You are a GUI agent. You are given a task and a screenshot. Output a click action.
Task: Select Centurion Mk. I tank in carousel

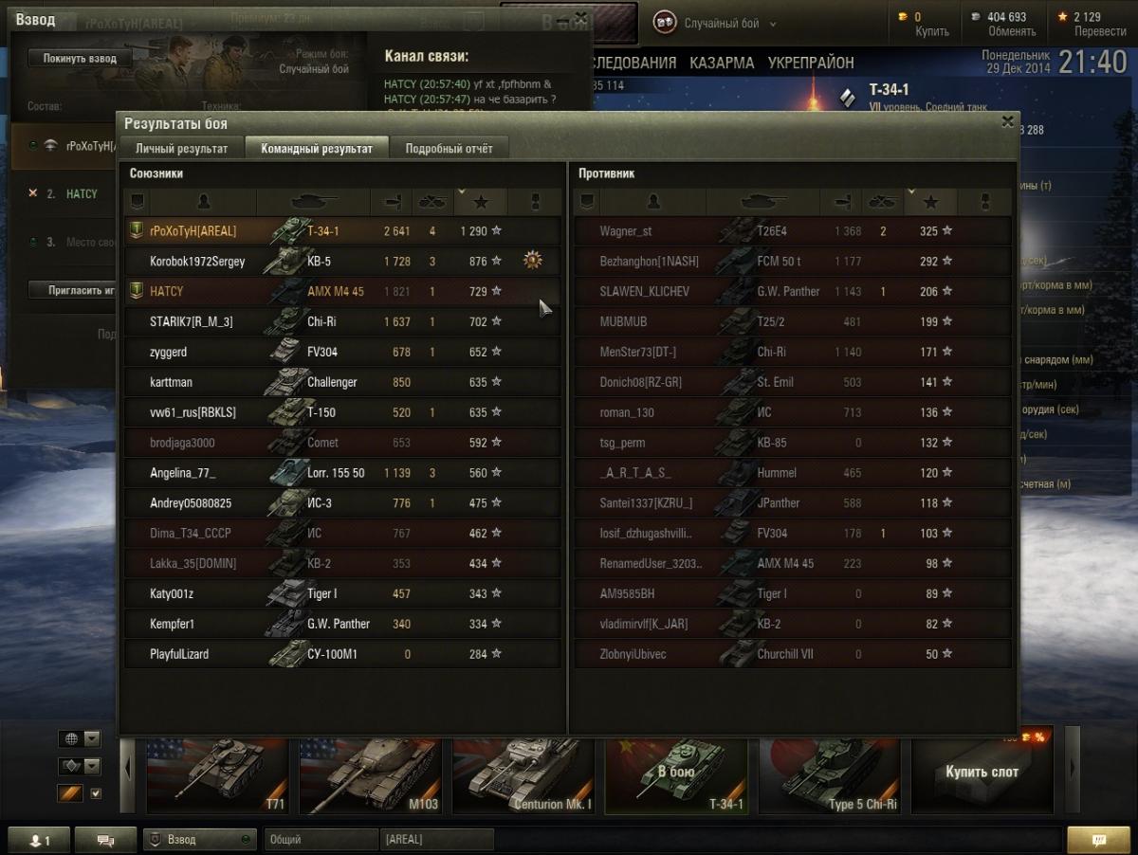(524, 775)
